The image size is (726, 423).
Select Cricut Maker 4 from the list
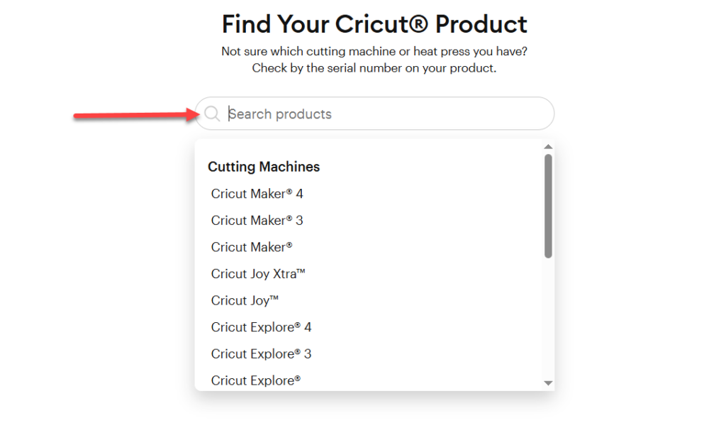257,193
